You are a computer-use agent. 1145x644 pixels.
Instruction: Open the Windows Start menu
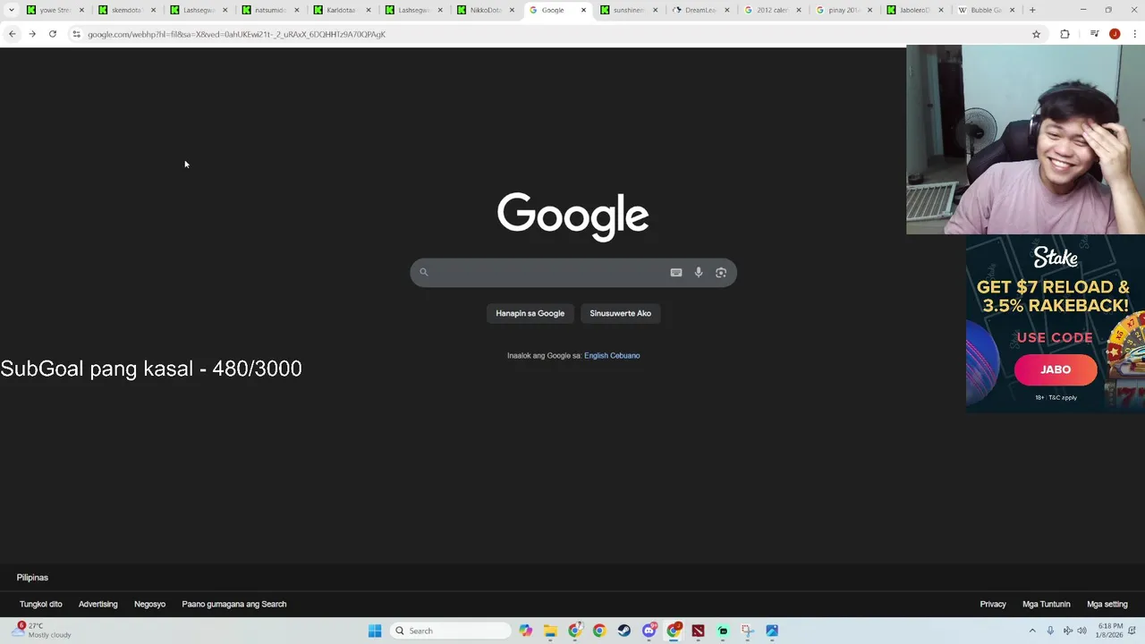(x=375, y=631)
